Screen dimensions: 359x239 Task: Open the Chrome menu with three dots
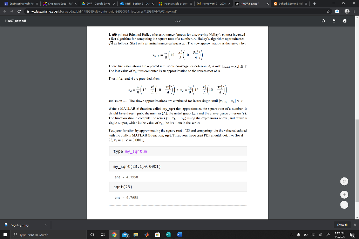355,11
